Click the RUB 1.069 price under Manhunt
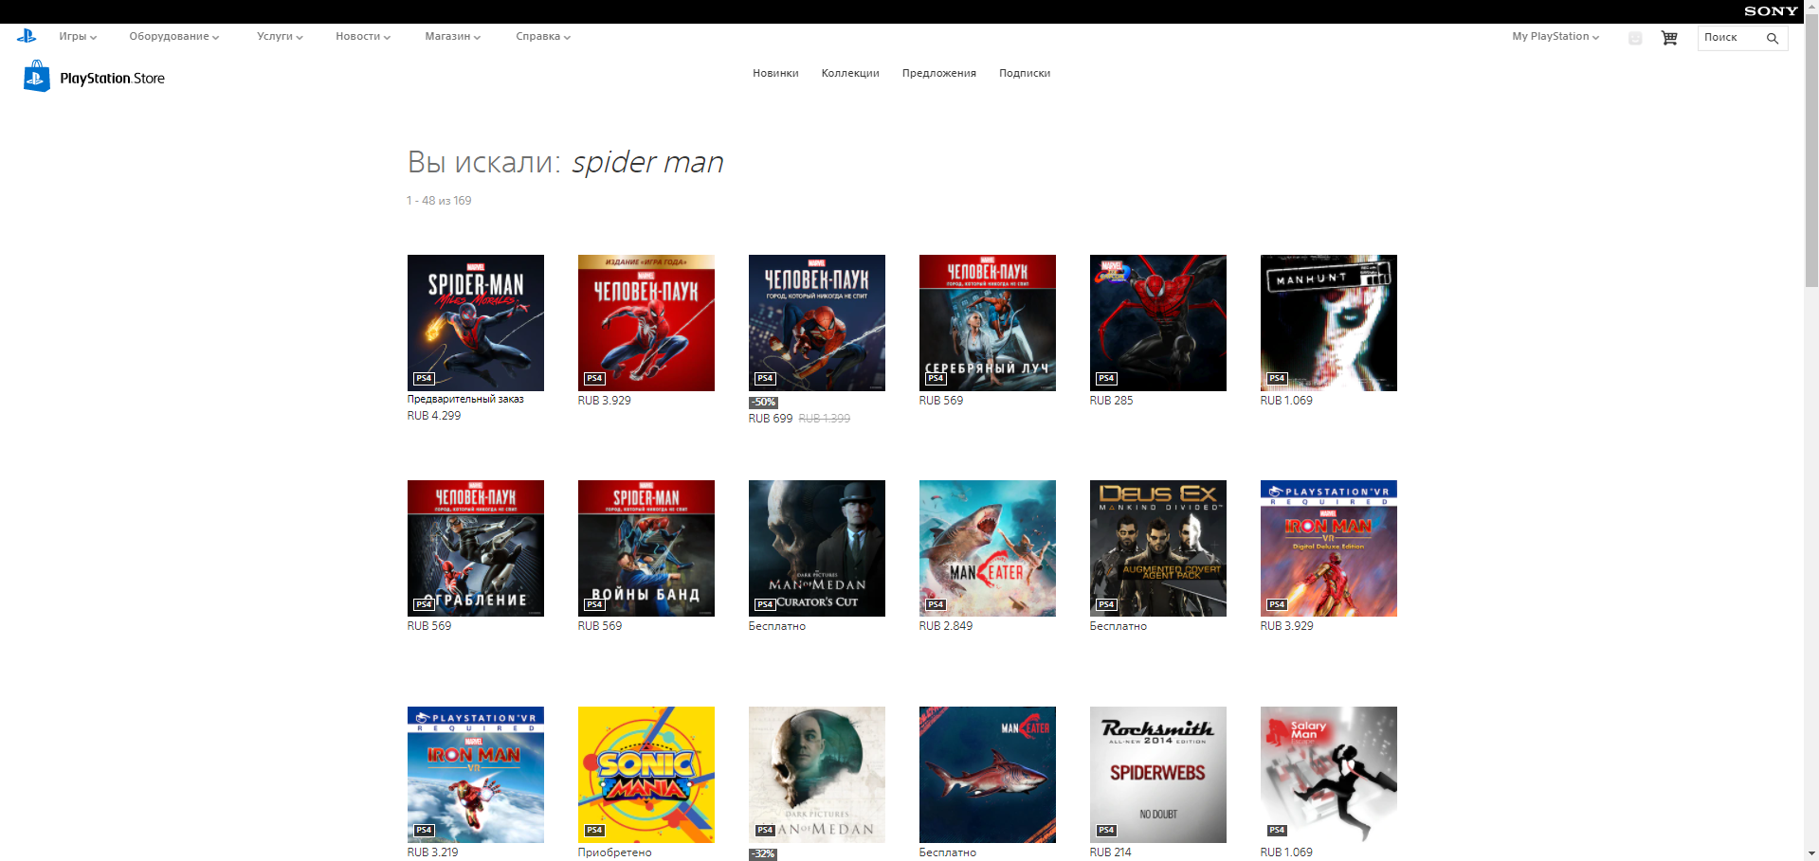1819x861 pixels. tap(1286, 401)
